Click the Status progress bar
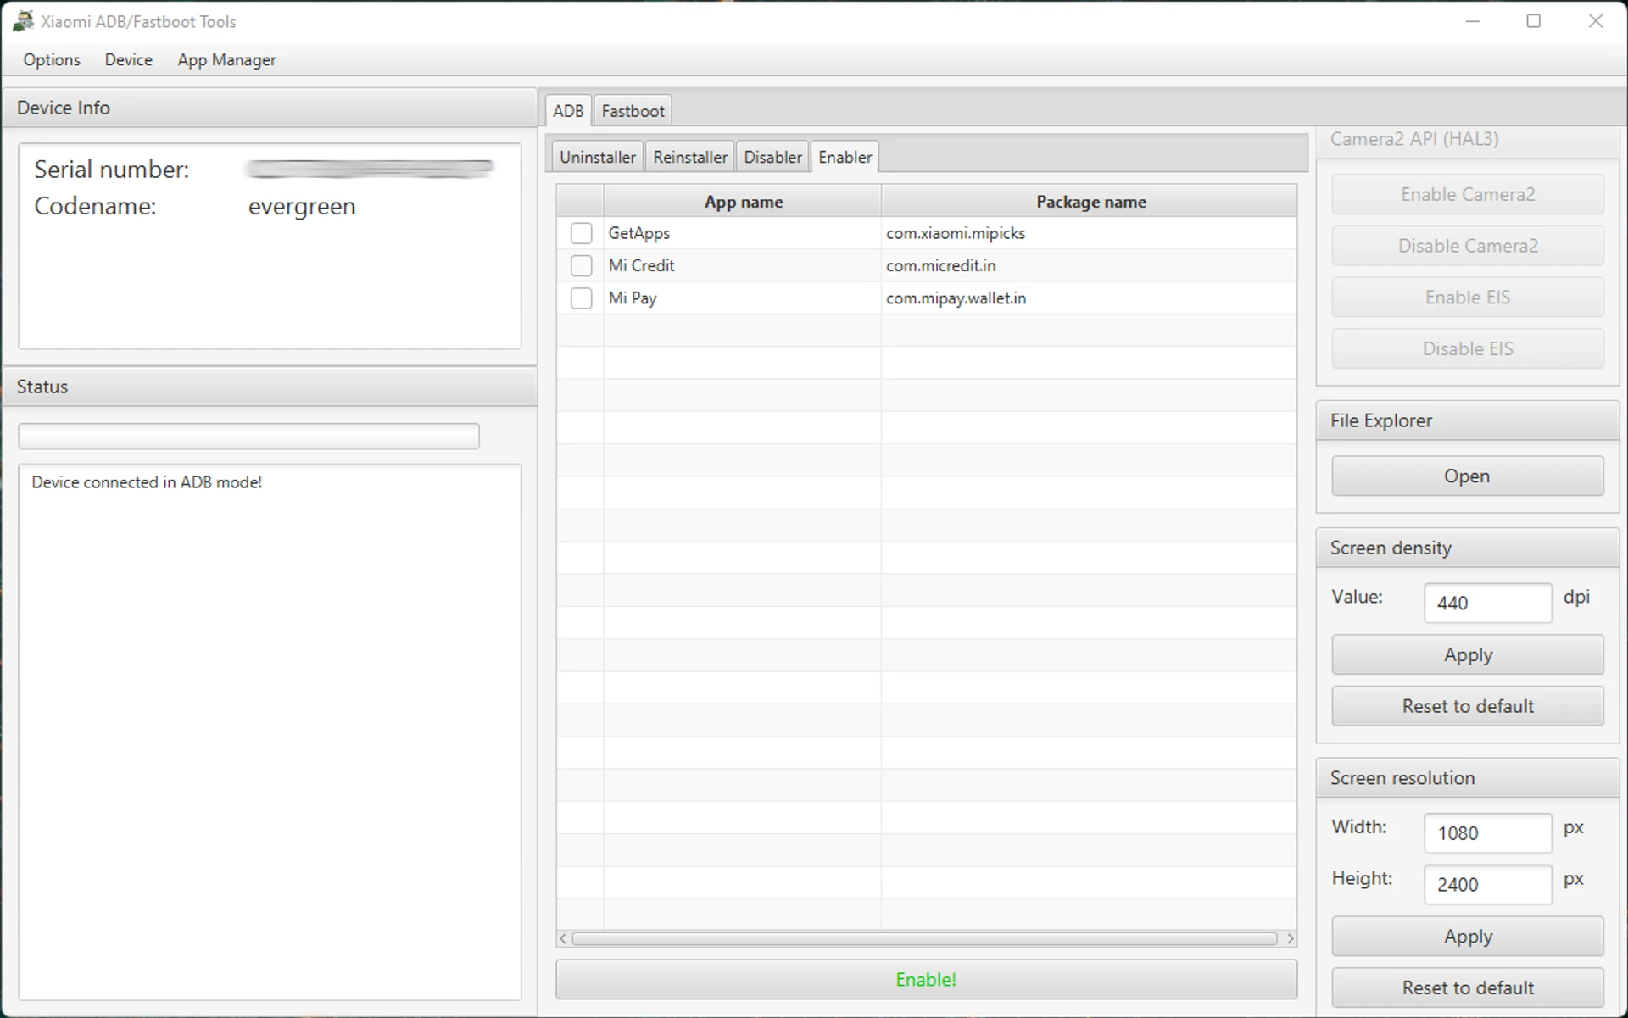The width and height of the screenshot is (1628, 1018). [248, 437]
